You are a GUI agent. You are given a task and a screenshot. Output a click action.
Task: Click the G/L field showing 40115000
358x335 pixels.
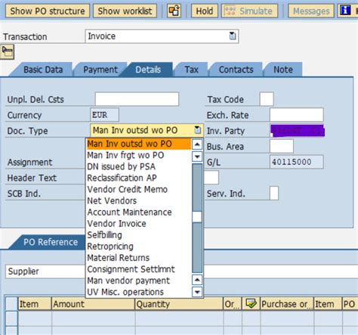click(297, 162)
